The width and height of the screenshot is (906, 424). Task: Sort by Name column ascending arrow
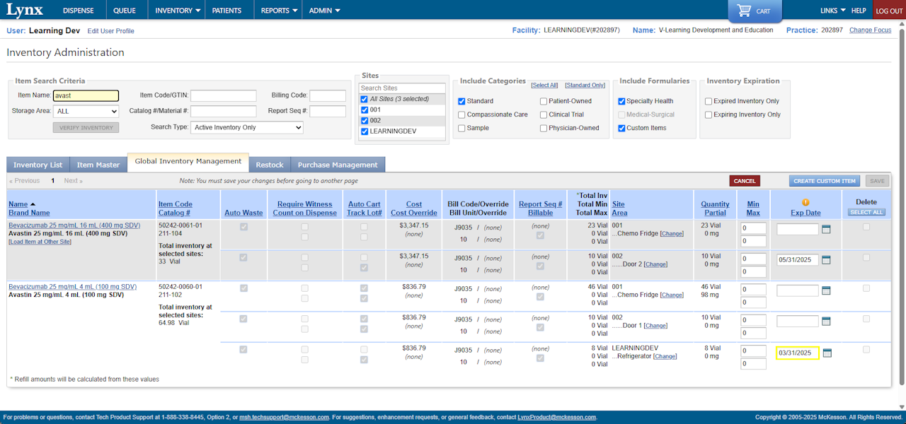coord(33,204)
